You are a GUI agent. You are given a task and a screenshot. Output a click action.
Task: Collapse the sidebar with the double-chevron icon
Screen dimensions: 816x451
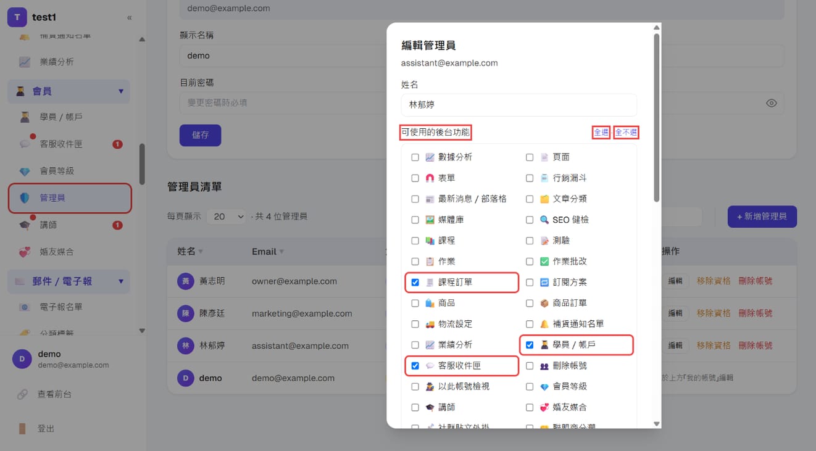[129, 17]
